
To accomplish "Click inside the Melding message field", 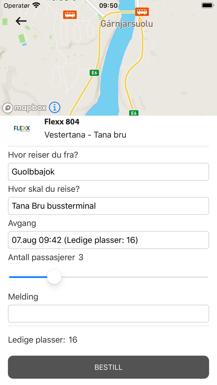I will click(108, 313).
